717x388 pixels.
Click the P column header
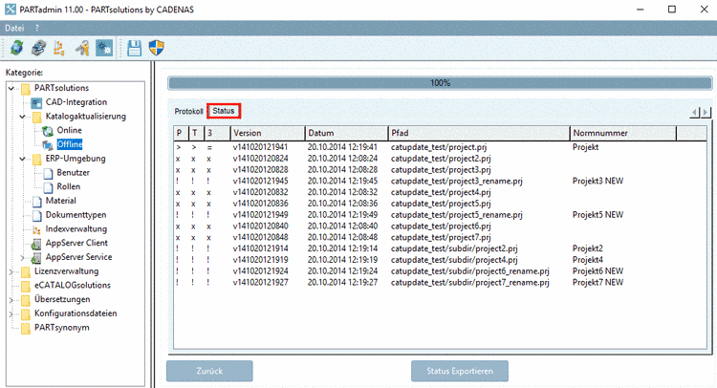click(181, 133)
